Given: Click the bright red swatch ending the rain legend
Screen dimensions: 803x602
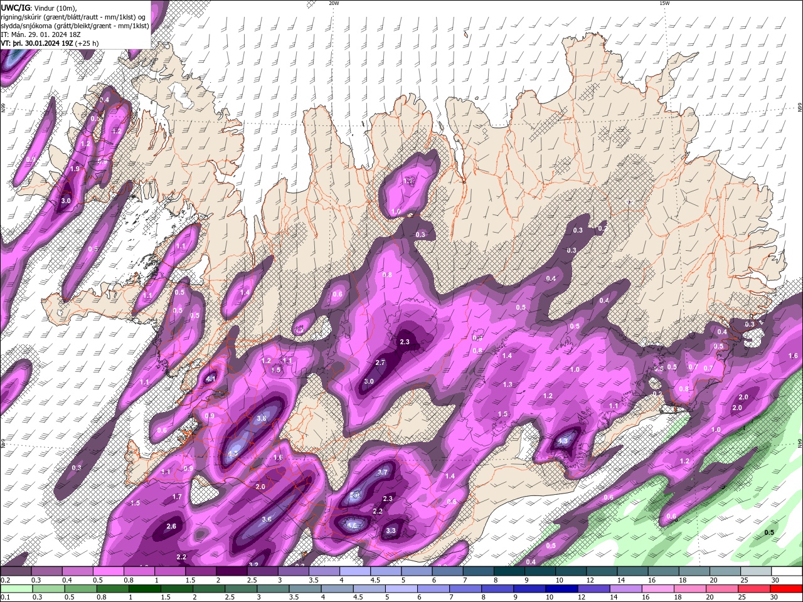Looking at the screenshot, I should pos(787,589).
